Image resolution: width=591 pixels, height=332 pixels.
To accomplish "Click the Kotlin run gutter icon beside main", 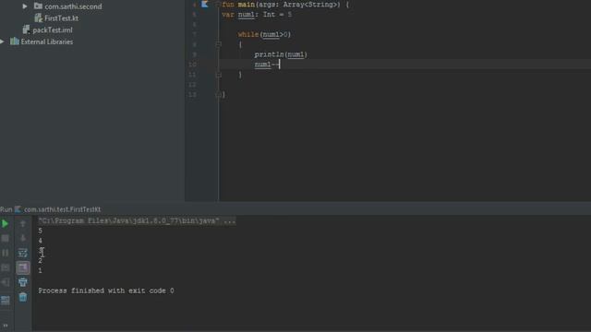I will [x=205, y=4].
